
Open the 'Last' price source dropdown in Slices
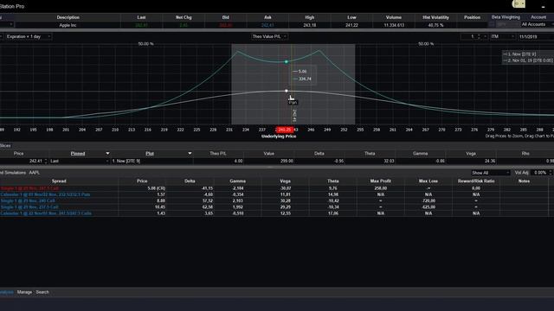pos(80,162)
